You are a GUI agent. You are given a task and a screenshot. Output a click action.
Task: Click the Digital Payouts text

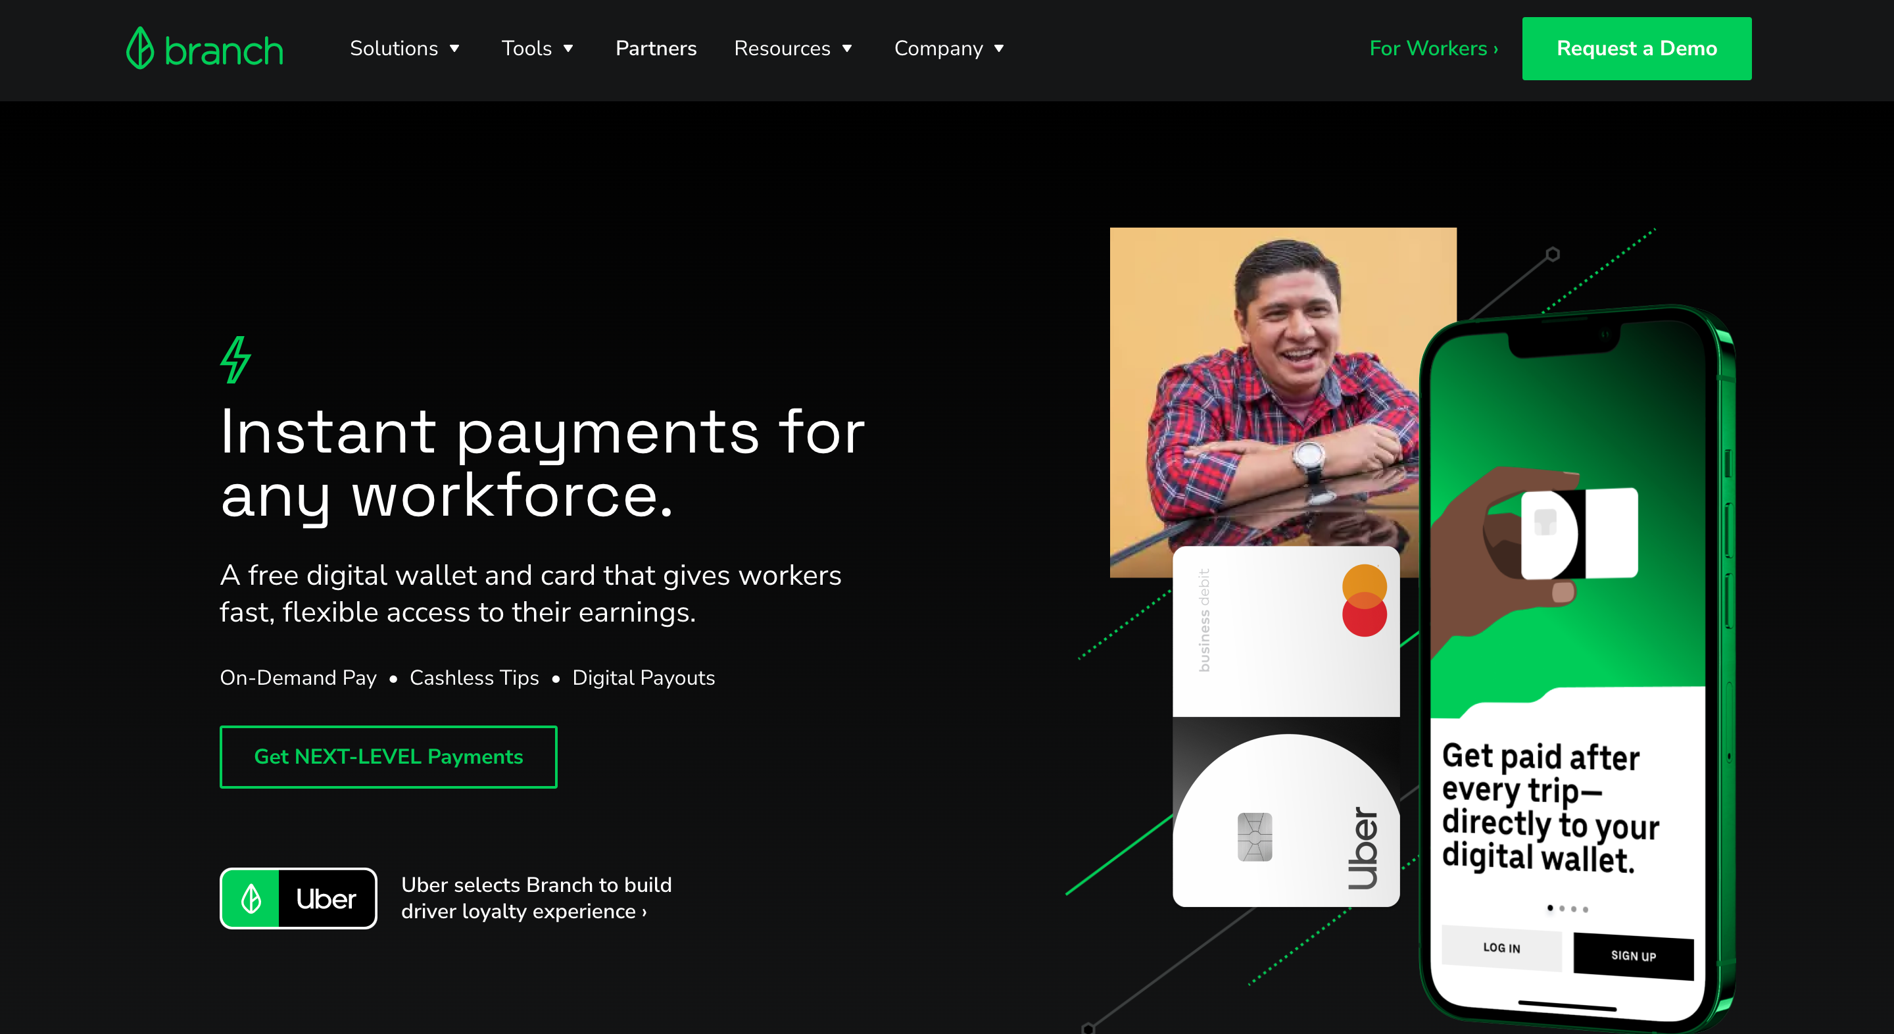(643, 677)
